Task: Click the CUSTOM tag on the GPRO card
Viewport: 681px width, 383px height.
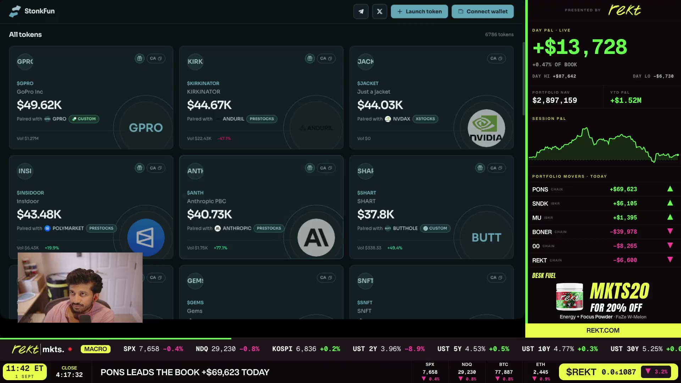Action: click(x=84, y=119)
